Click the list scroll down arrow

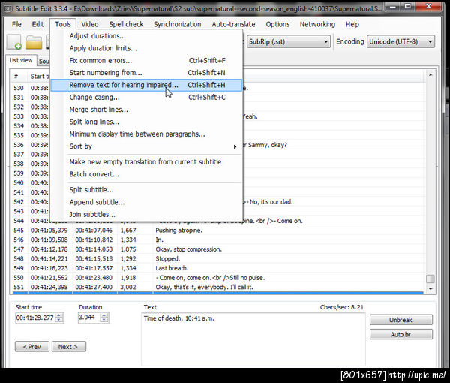point(430,289)
